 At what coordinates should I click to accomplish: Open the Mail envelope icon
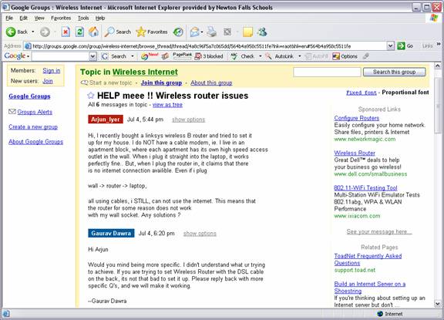[x=195, y=32]
